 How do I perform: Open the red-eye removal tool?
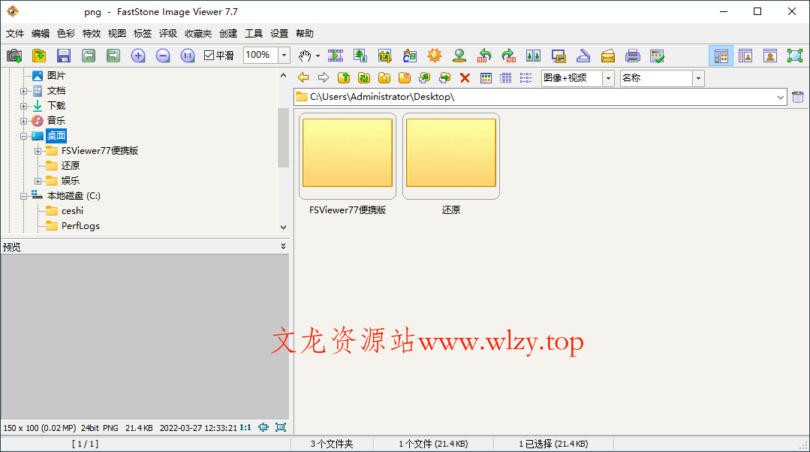coord(459,56)
